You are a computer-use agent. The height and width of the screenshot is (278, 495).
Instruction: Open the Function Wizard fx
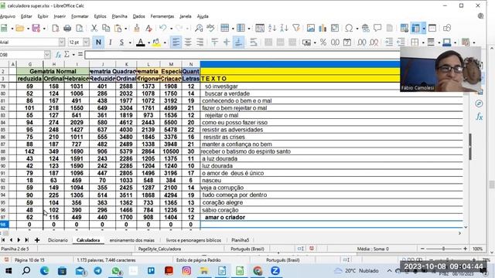pyautogui.click(x=58, y=55)
